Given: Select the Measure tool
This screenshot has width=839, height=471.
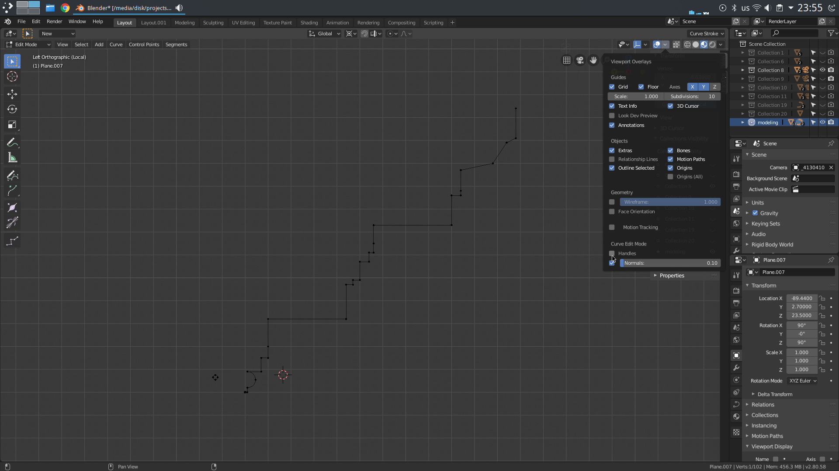Looking at the screenshot, I should (12, 158).
